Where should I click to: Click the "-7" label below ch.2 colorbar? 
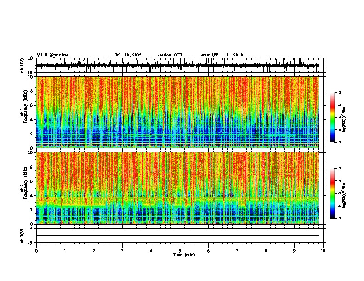[339, 218]
